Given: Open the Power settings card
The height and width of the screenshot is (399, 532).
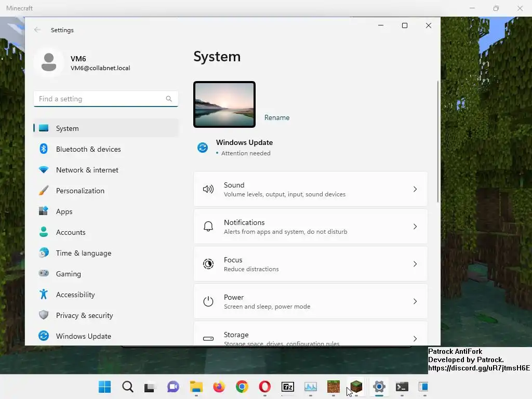Looking at the screenshot, I should [311, 301].
